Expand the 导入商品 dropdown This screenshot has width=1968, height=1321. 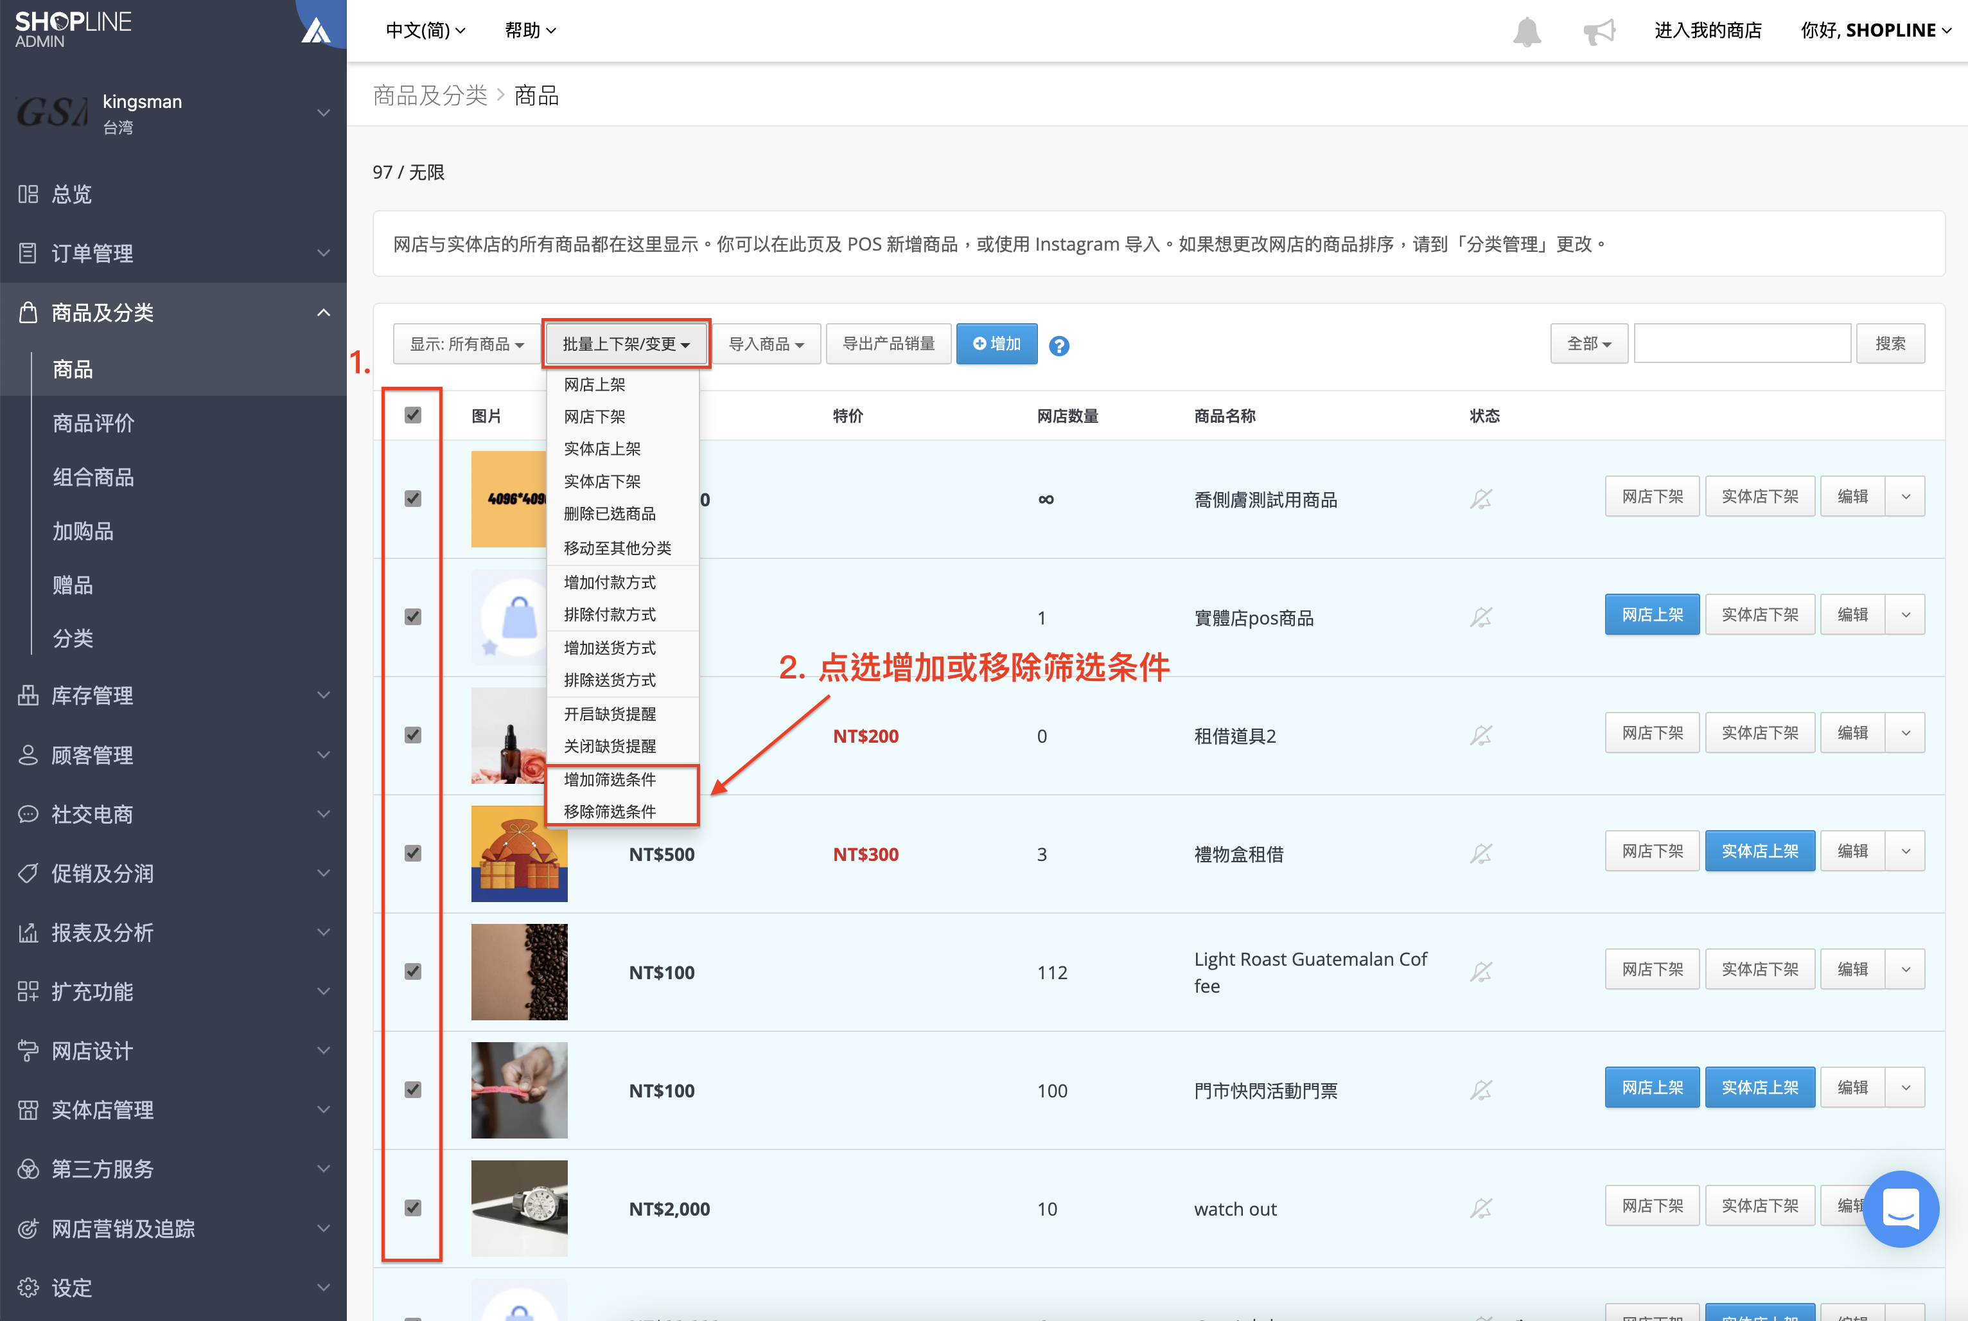[x=766, y=344]
